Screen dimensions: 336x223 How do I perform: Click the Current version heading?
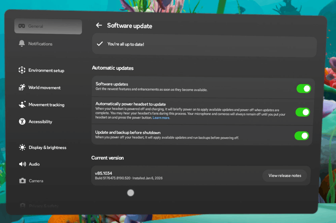pyautogui.click(x=108, y=158)
